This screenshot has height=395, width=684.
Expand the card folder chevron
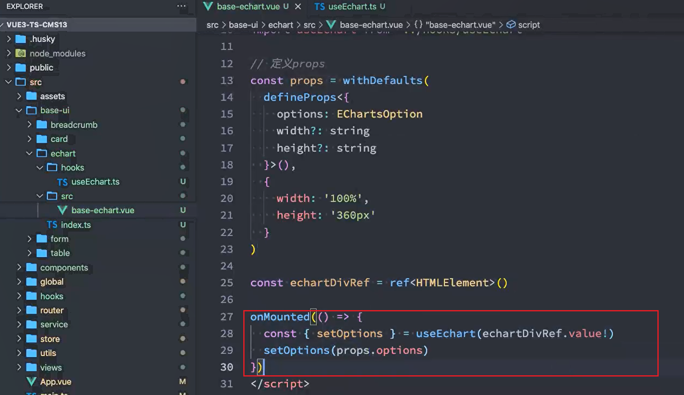click(x=29, y=139)
